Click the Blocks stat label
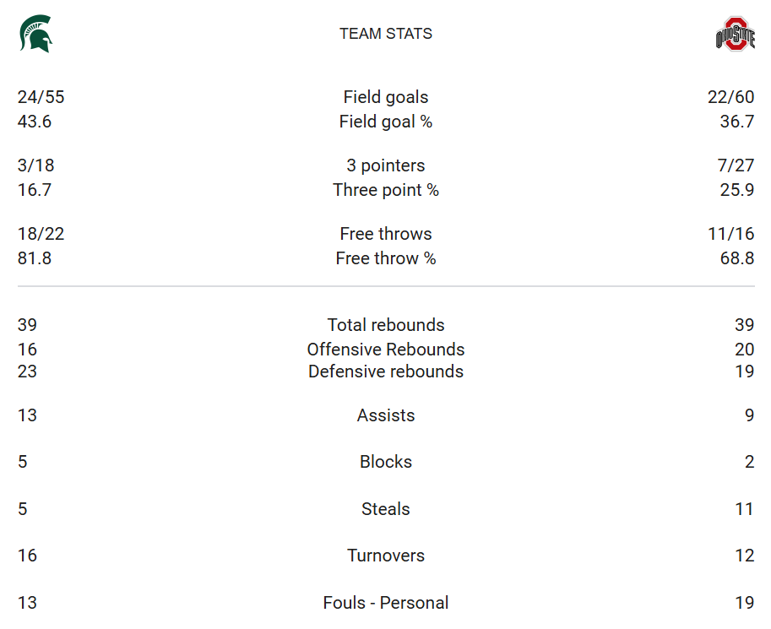The image size is (771, 629). click(x=385, y=462)
